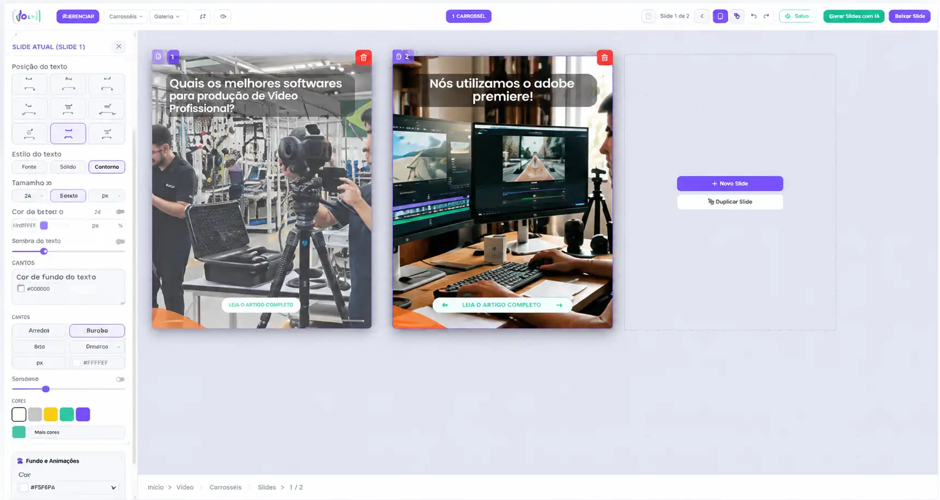Click the 1 CARROSSEL button
This screenshot has height=500, width=940.
(468, 16)
